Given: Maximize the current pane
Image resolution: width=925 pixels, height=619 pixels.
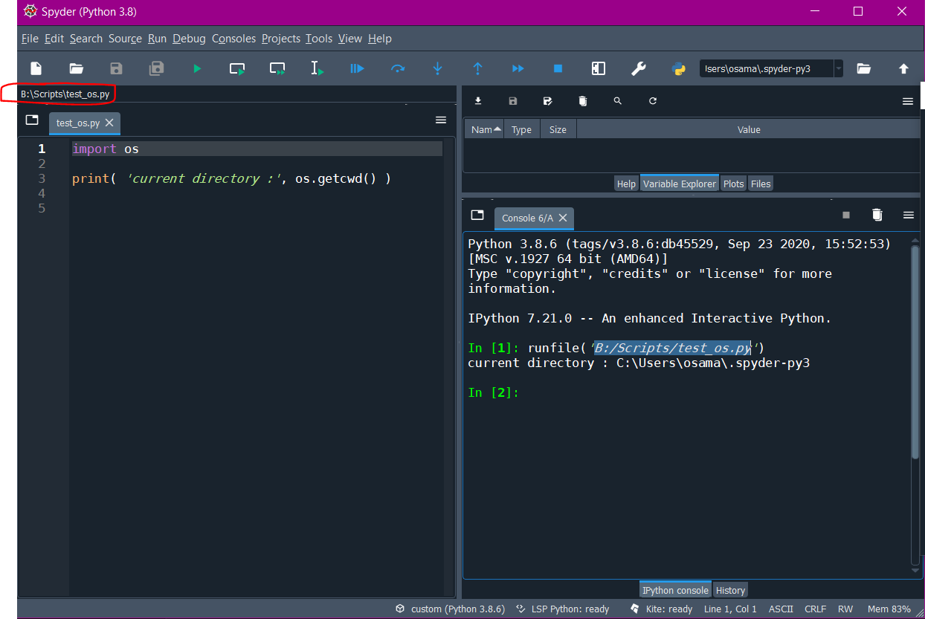Looking at the screenshot, I should (x=599, y=68).
